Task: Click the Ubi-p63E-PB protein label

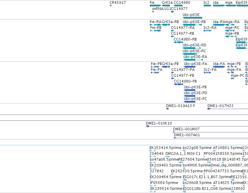Action: pos(195,87)
